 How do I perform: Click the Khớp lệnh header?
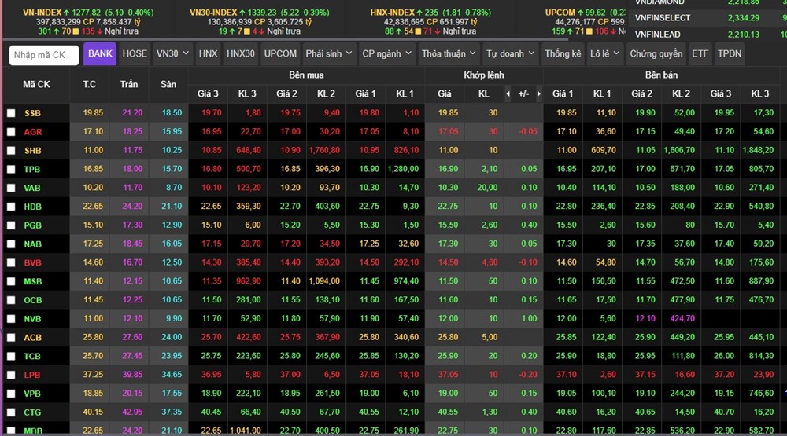tap(484, 75)
